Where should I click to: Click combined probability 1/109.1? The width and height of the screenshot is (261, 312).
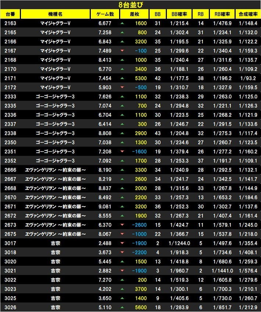coord(248,161)
